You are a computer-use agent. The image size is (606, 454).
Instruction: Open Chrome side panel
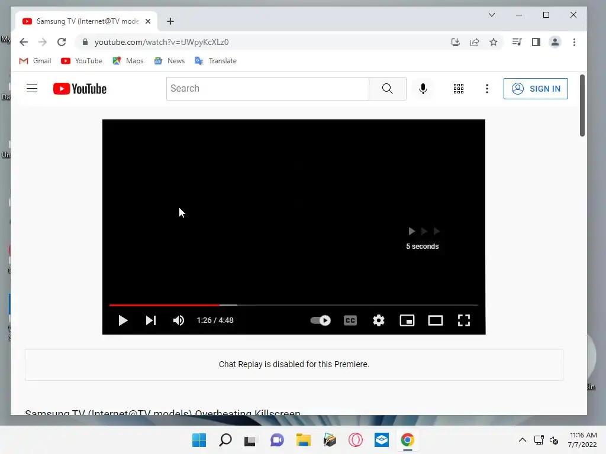[536, 42]
